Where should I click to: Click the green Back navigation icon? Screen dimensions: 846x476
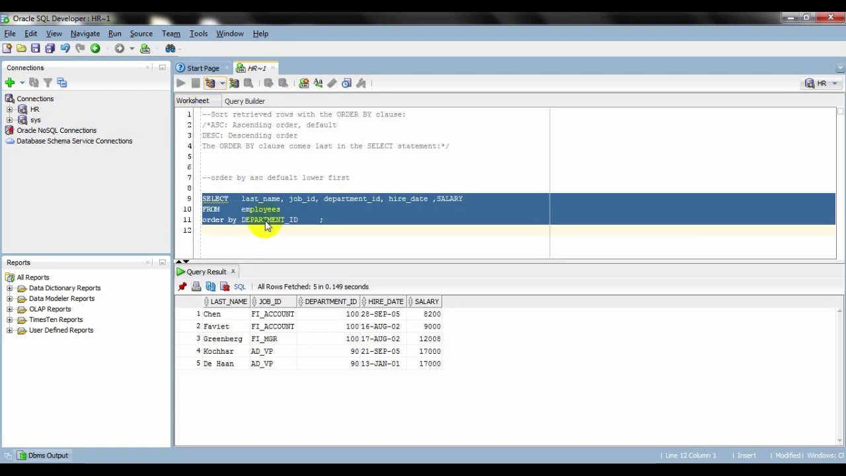(x=95, y=48)
